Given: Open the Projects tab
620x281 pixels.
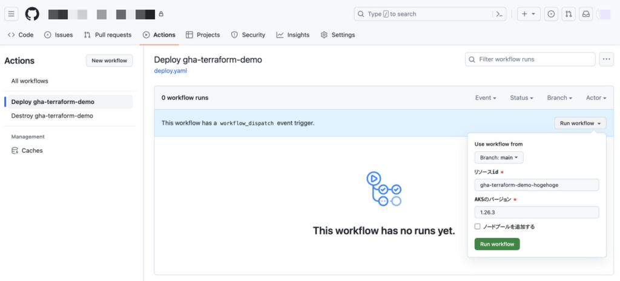Looking at the screenshot, I should pyautogui.click(x=203, y=34).
